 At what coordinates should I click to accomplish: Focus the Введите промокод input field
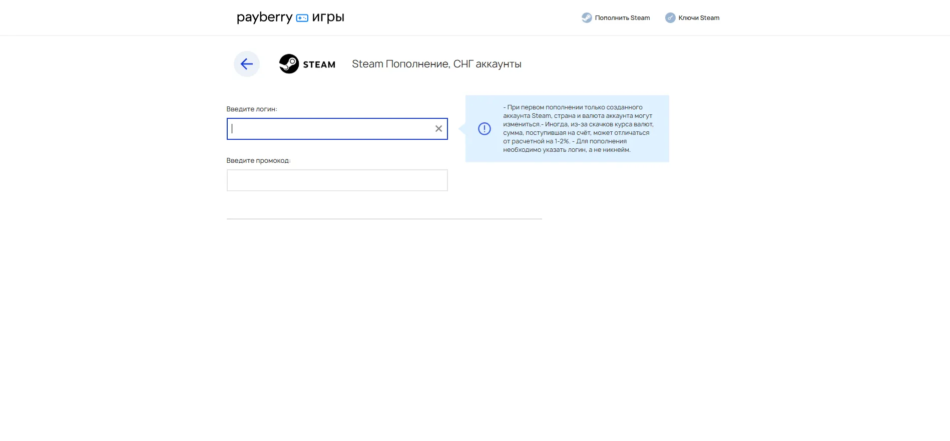coord(337,180)
